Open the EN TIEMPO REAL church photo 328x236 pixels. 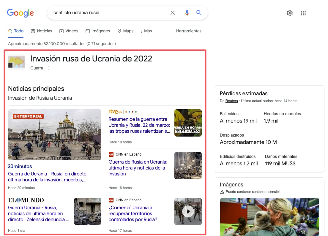click(x=55, y=134)
